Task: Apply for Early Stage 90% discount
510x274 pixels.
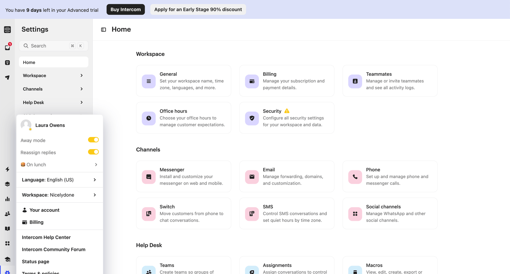Action: (198, 9)
